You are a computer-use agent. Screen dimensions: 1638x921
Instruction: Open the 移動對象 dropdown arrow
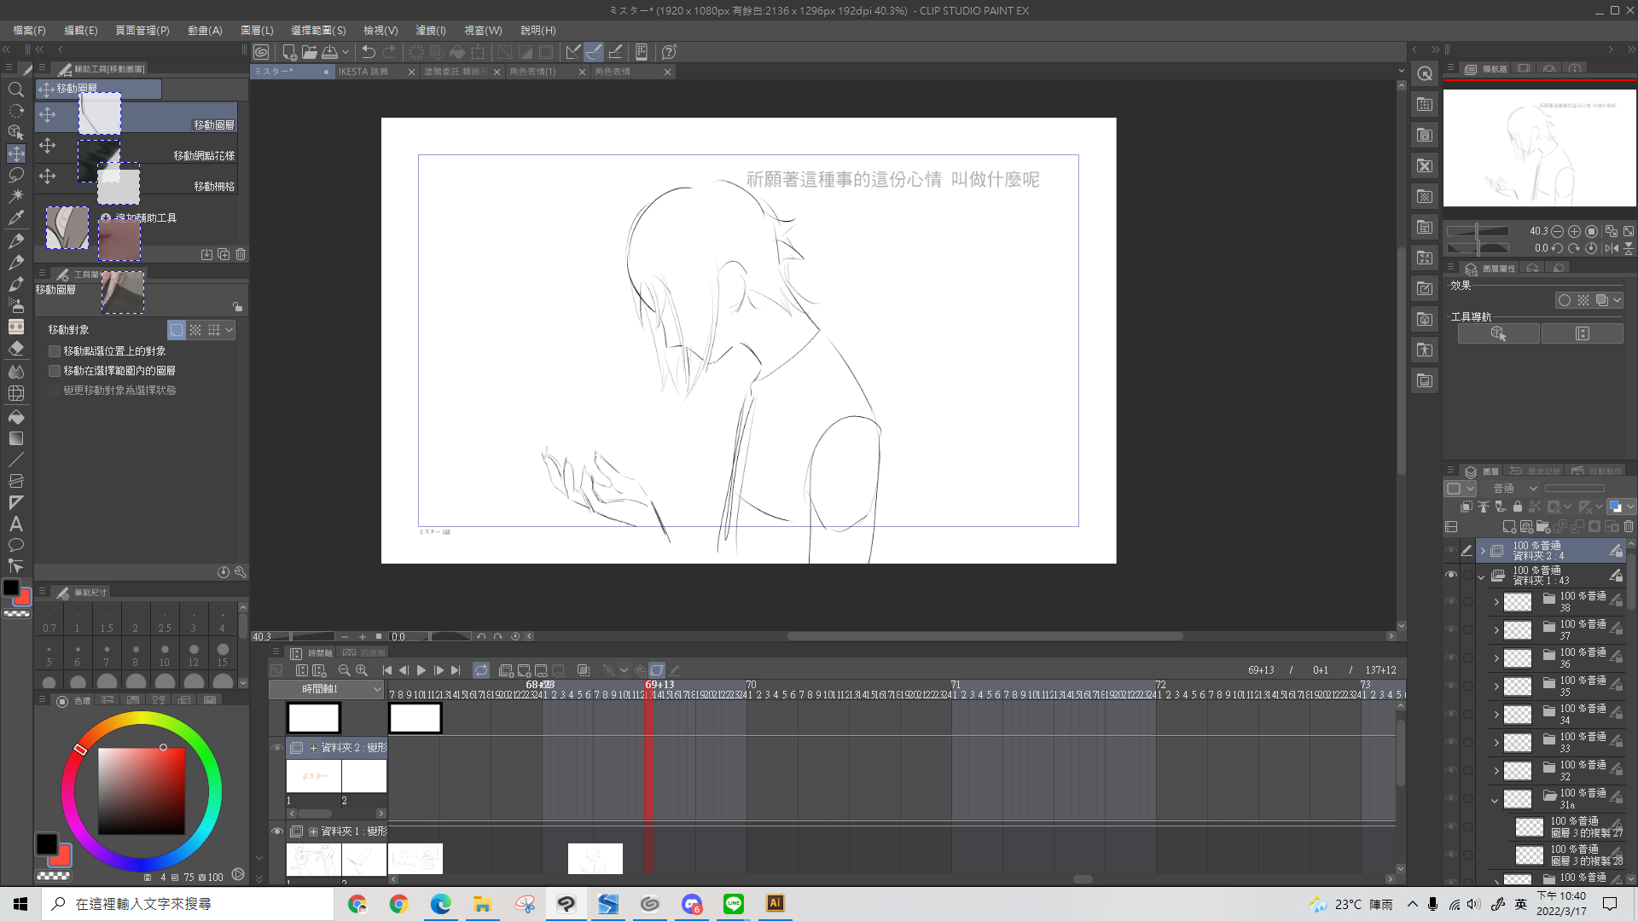pyautogui.click(x=229, y=330)
